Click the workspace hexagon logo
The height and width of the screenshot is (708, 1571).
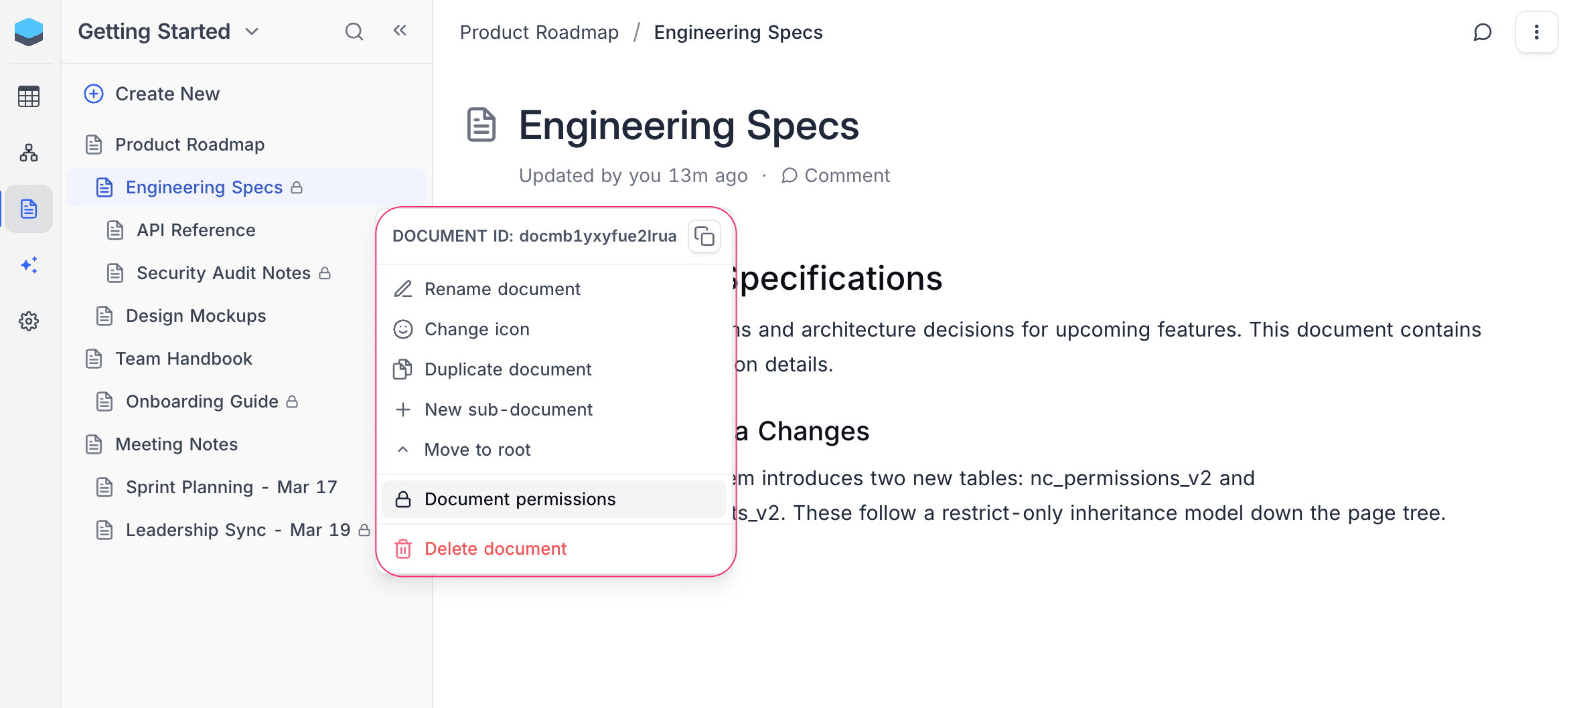(x=29, y=31)
